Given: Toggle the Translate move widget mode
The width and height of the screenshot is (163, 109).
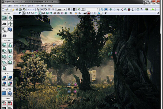Looking at the screenshot, I should pos(42,9).
